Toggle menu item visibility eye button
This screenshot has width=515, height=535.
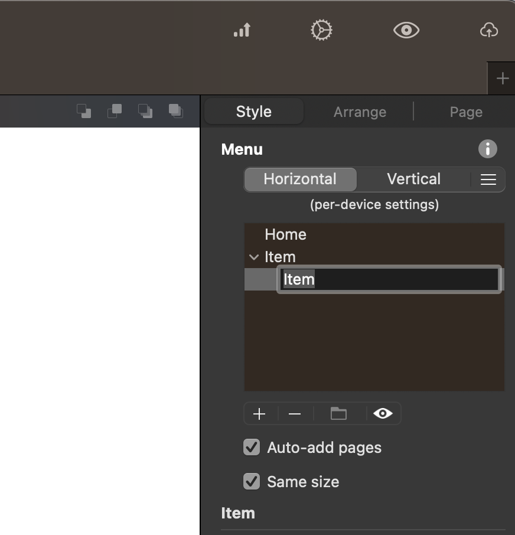tap(383, 413)
